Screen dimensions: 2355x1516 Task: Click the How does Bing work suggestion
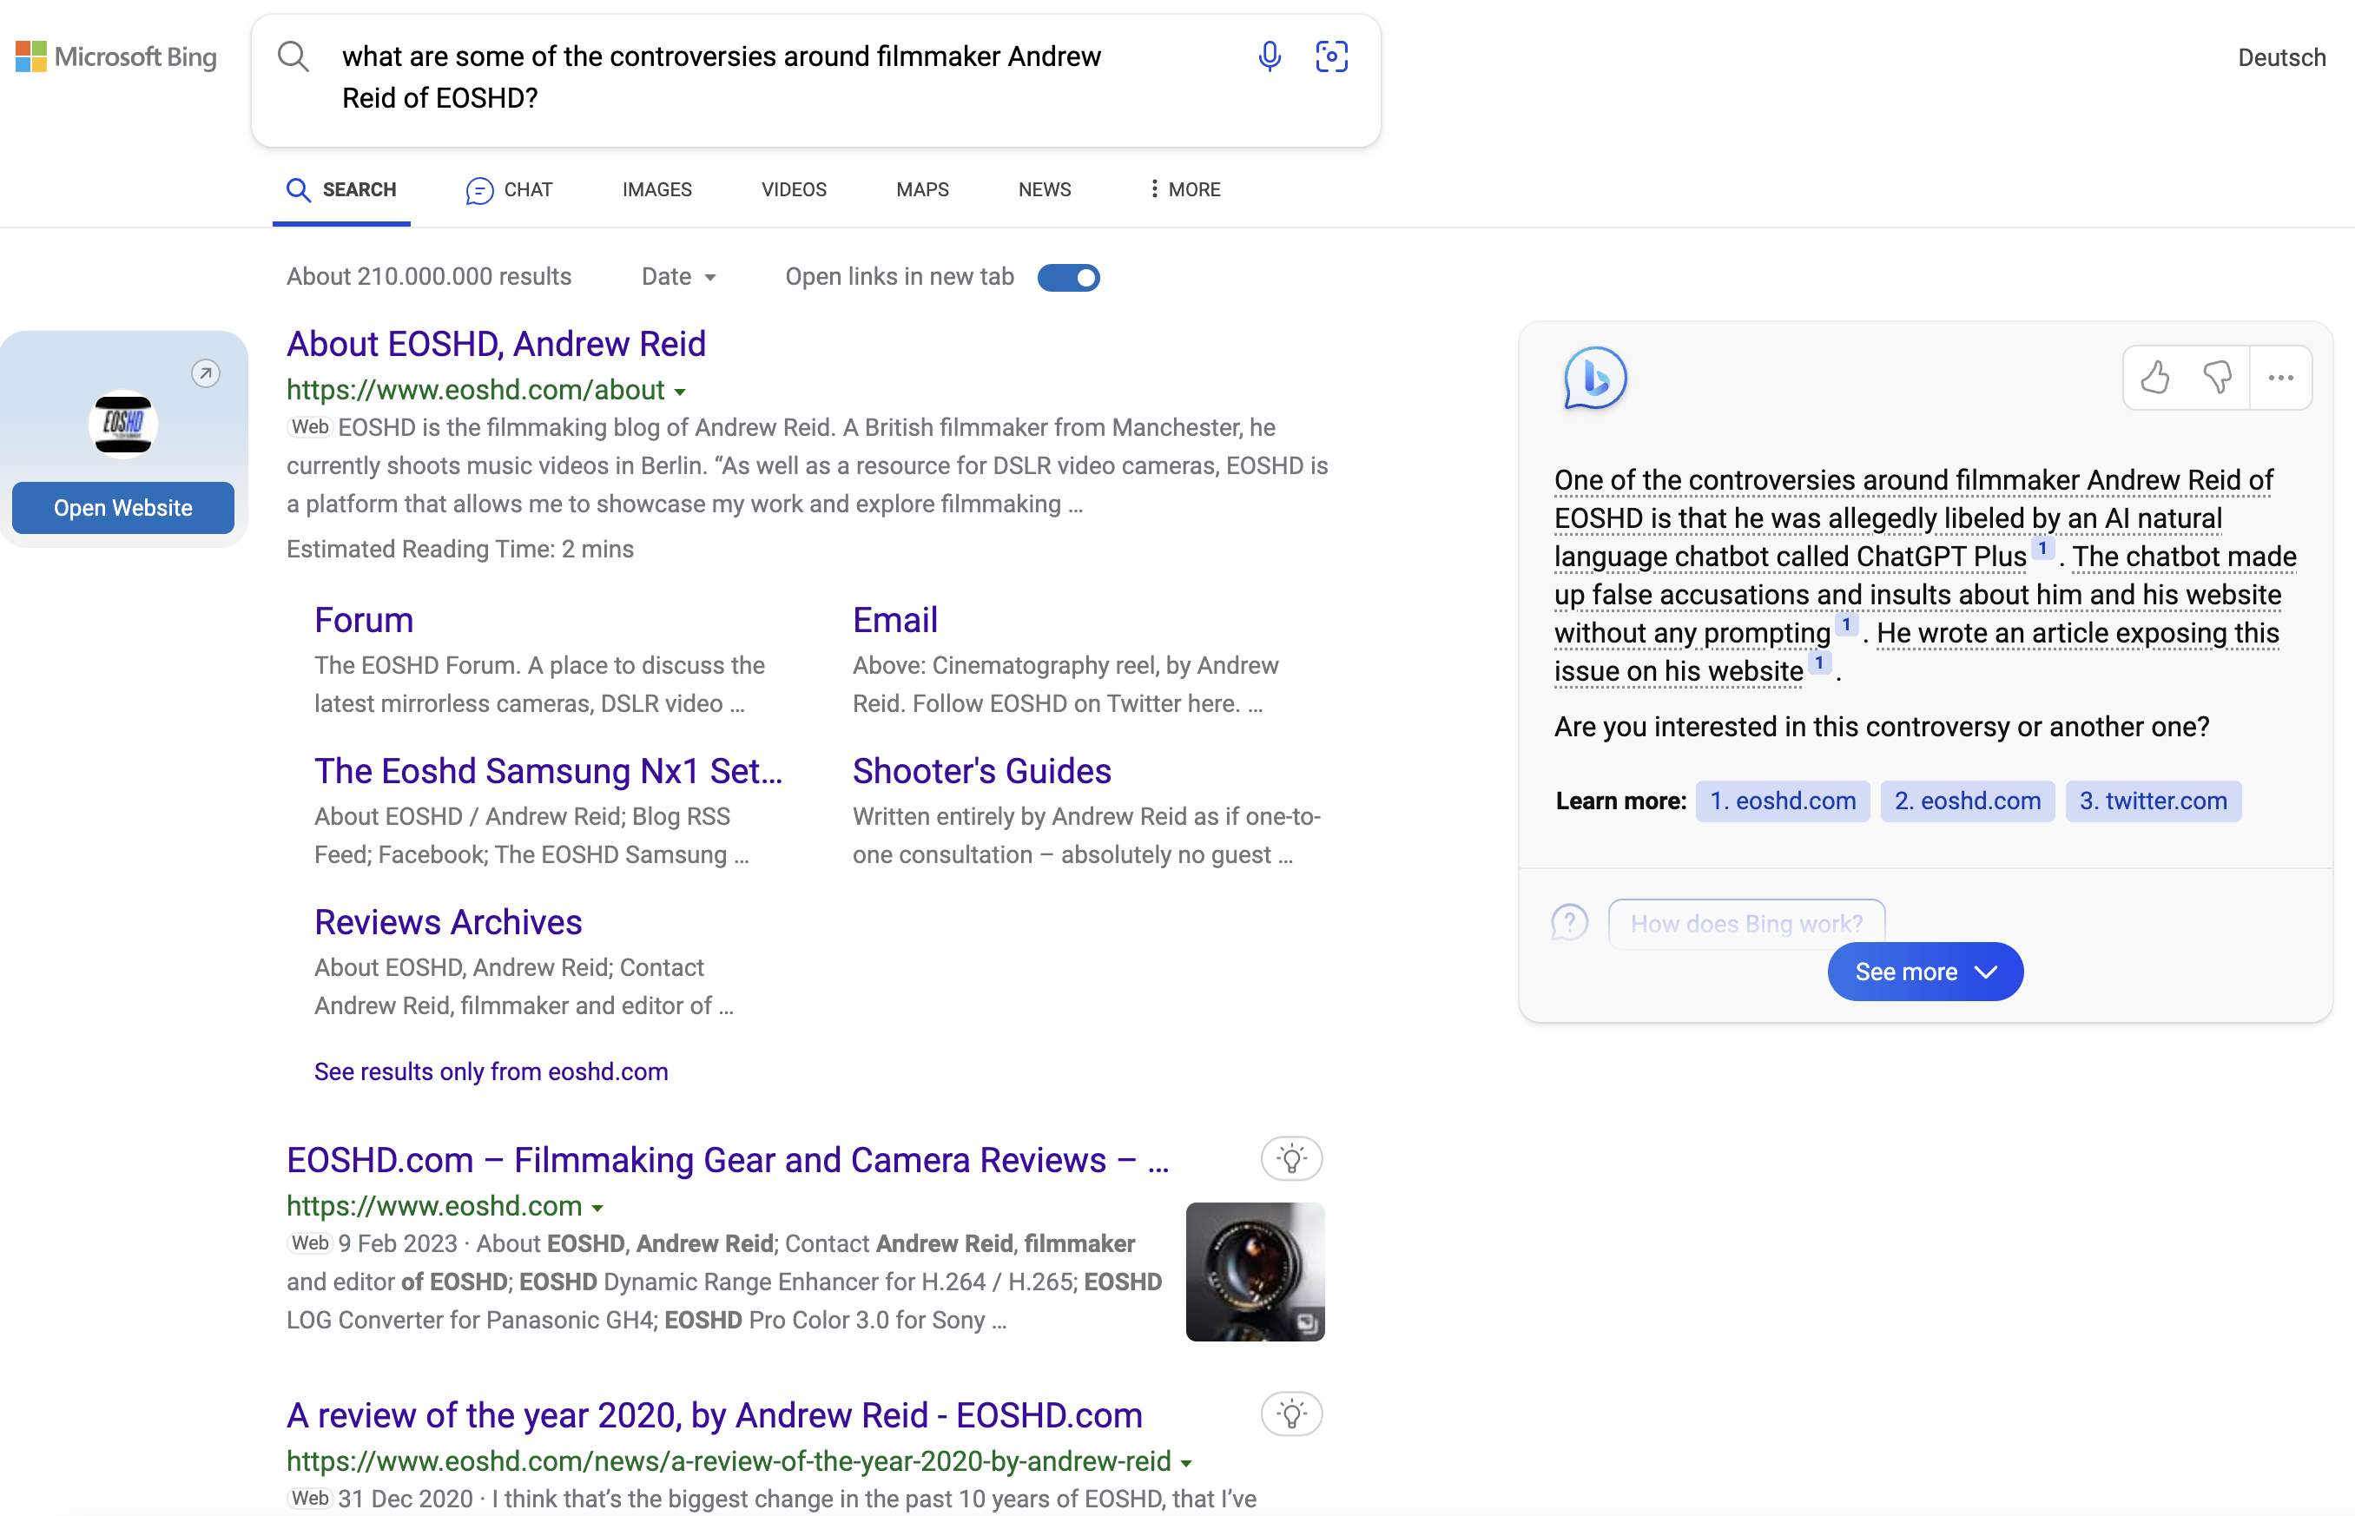1746,923
